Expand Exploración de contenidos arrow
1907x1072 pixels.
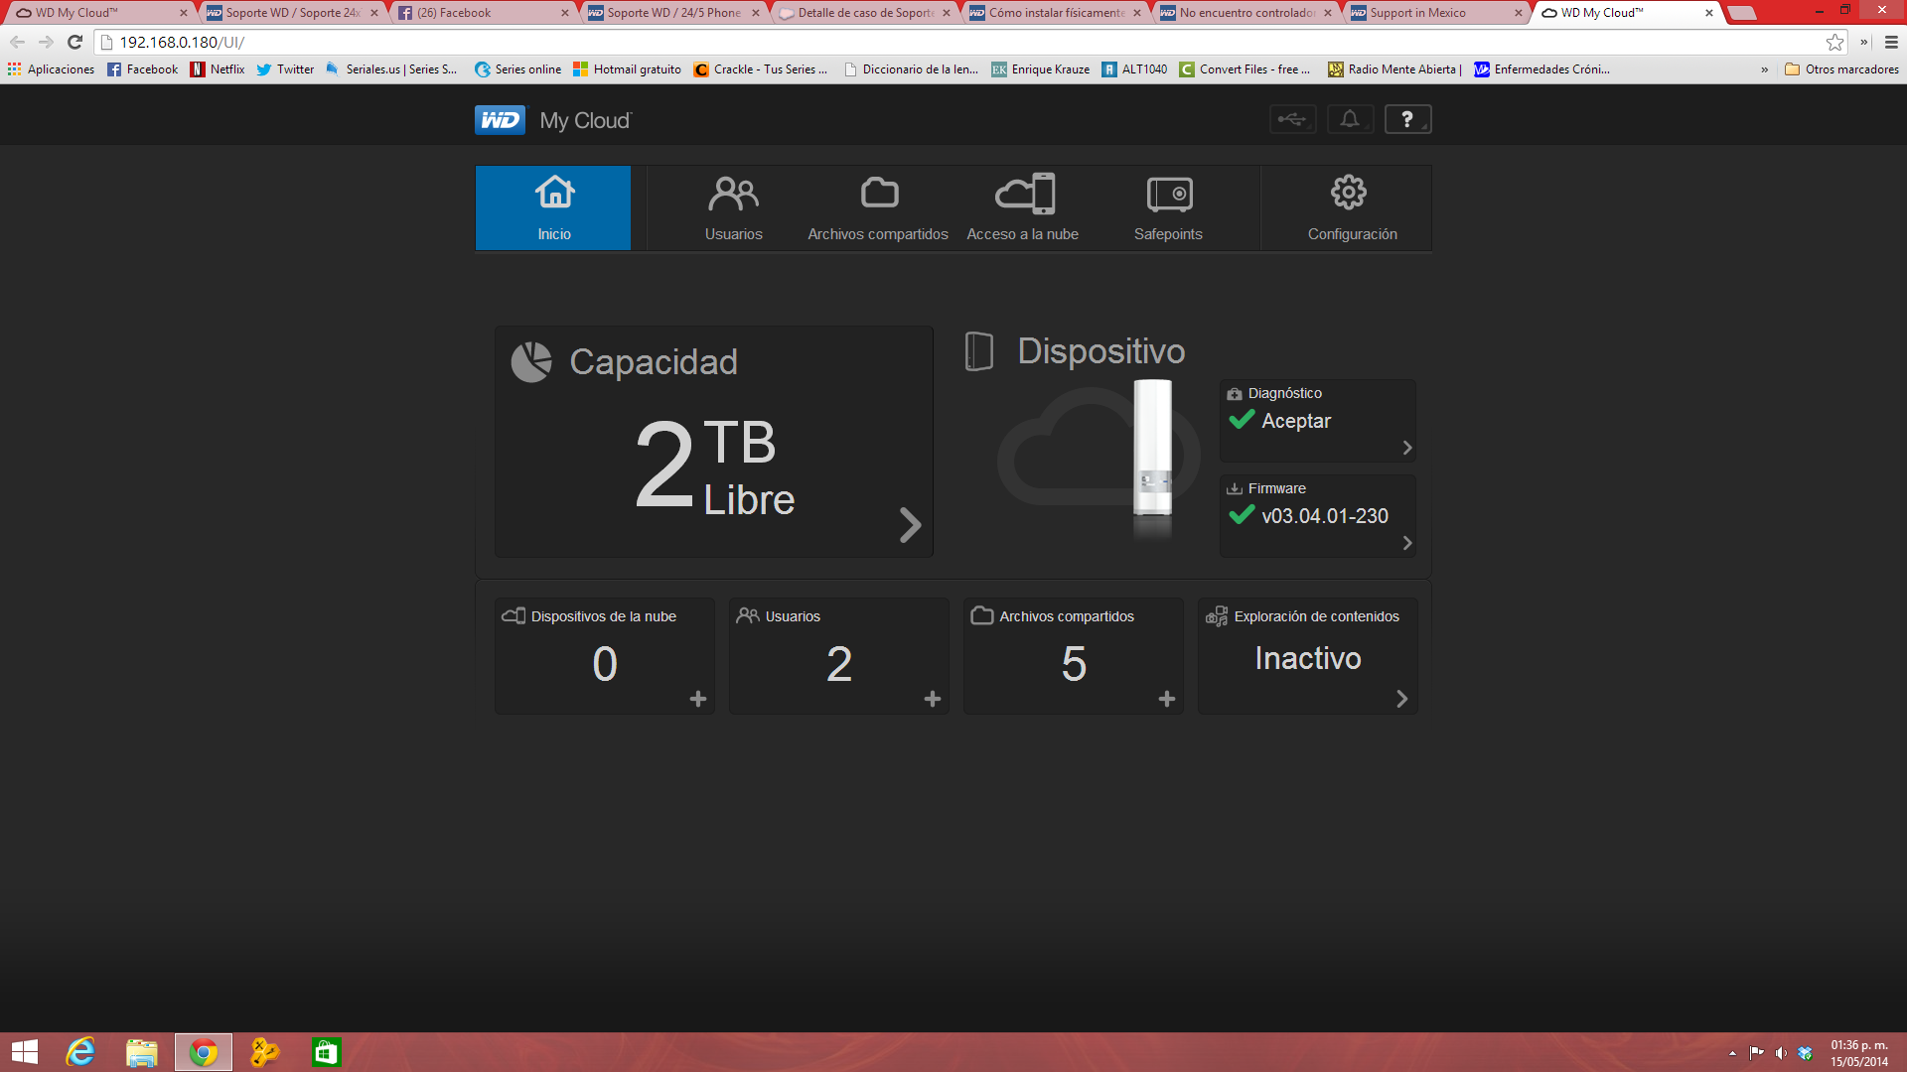point(1401,699)
